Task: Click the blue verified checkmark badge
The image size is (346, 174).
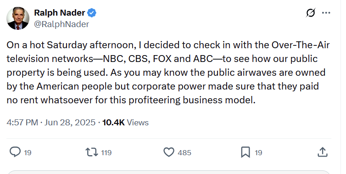Action: pos(92,13)
